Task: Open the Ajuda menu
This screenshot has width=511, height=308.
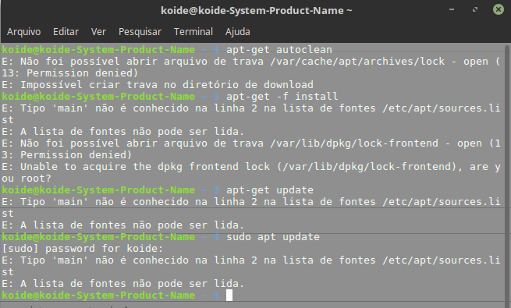Action: 238,32
